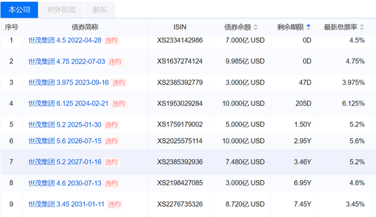376x217 pixels.
Task: Select ISIN code XS1953029284
Action: pyautogui.click(x=180, y=103)
